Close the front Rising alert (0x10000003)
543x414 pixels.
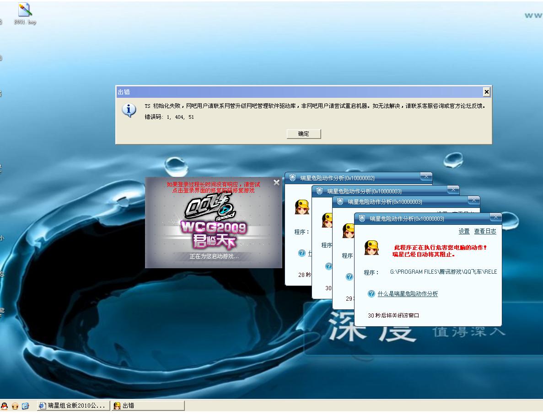(x=495, y=217)
